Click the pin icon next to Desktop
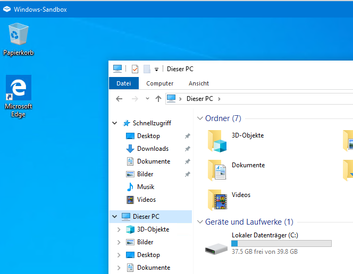 (x=187, y=136)
